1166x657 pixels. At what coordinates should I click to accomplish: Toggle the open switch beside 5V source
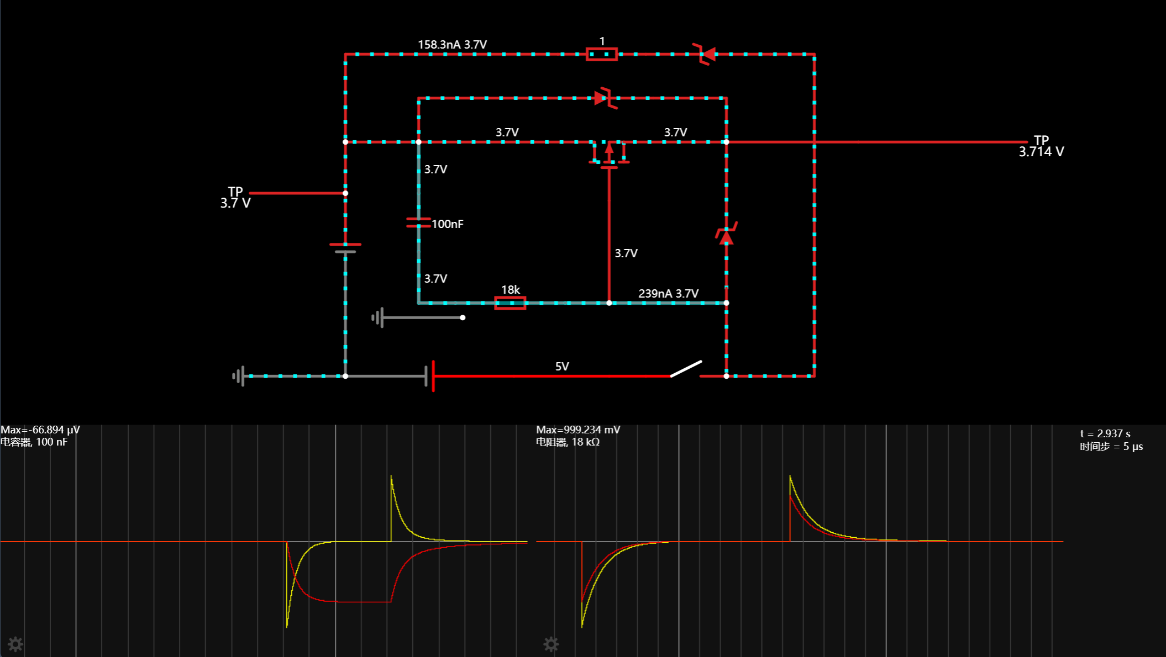point(686,369)
